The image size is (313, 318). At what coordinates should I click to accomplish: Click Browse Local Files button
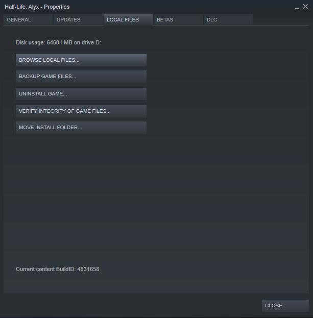[x=81, y=60]
